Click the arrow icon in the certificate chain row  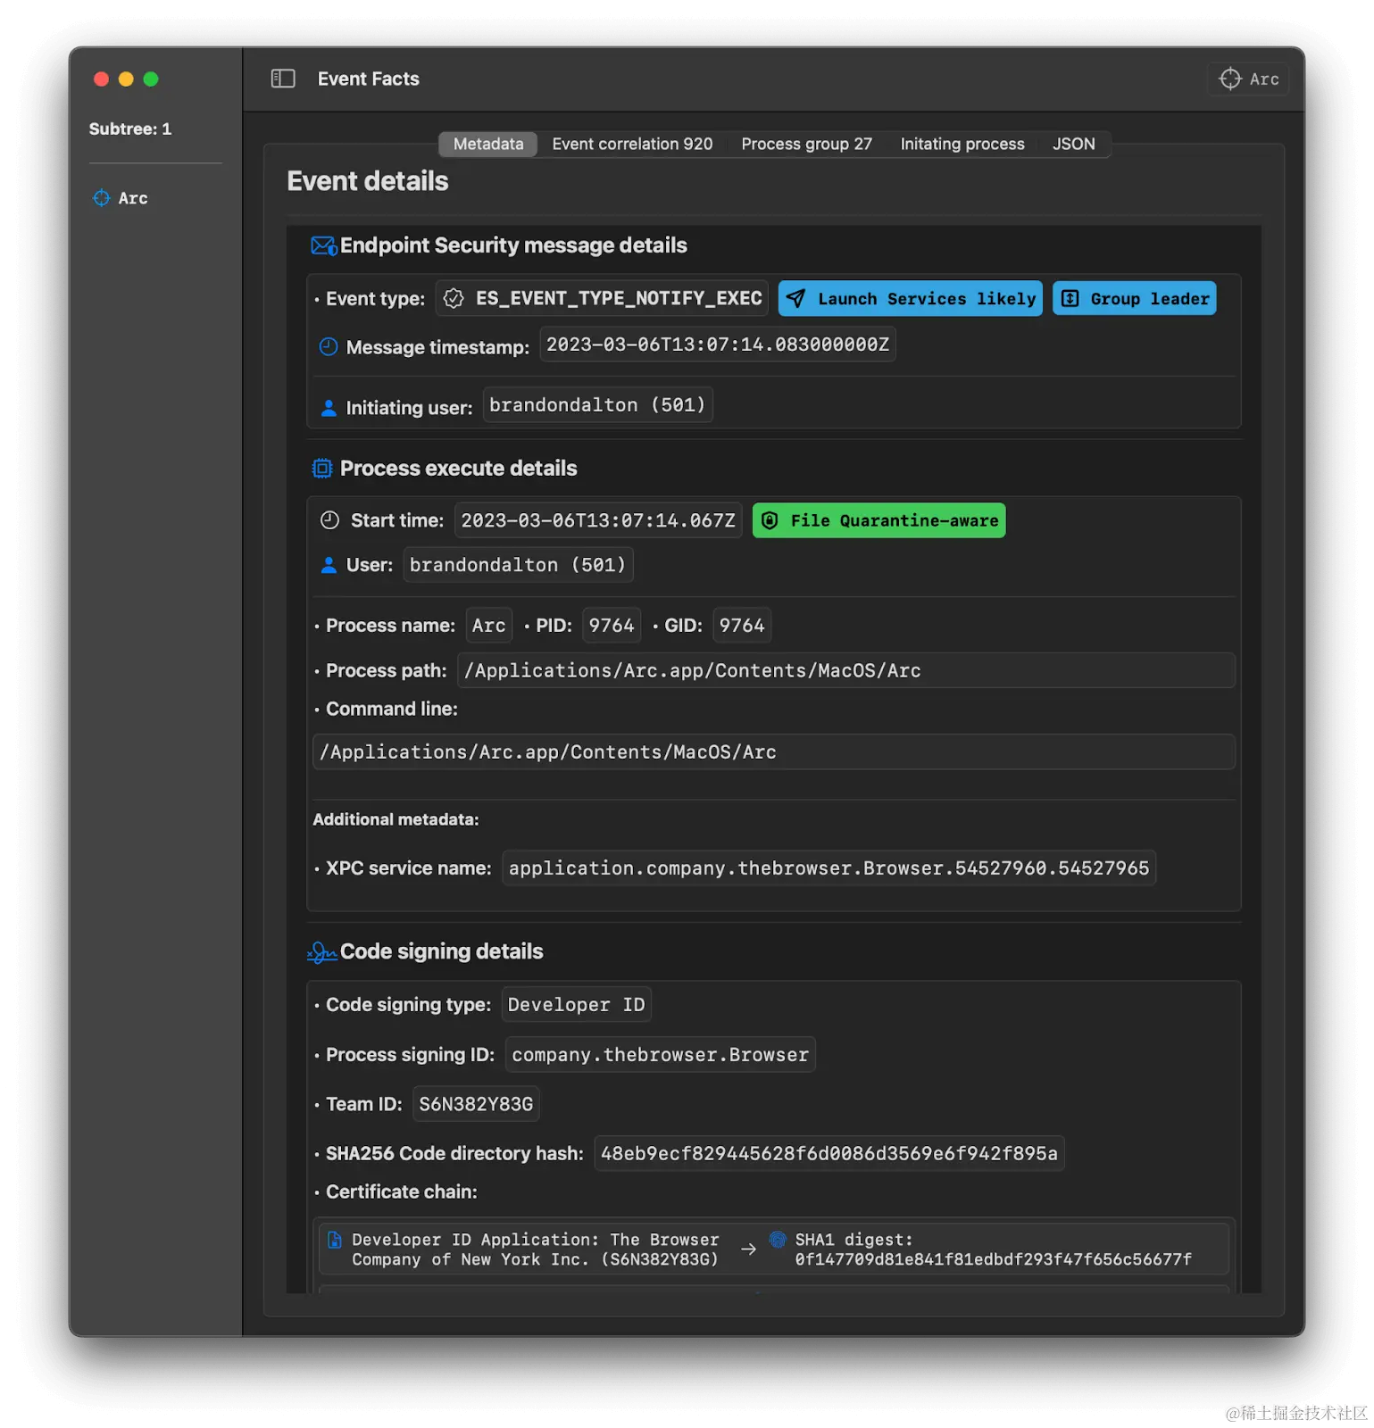[748, 1249]
